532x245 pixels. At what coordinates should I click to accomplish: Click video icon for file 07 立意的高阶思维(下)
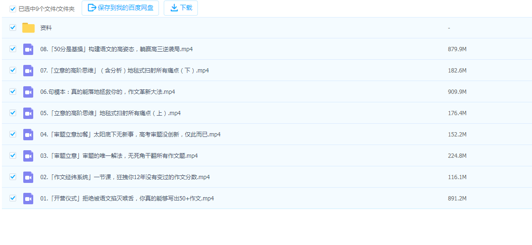(x=28, y=71)
